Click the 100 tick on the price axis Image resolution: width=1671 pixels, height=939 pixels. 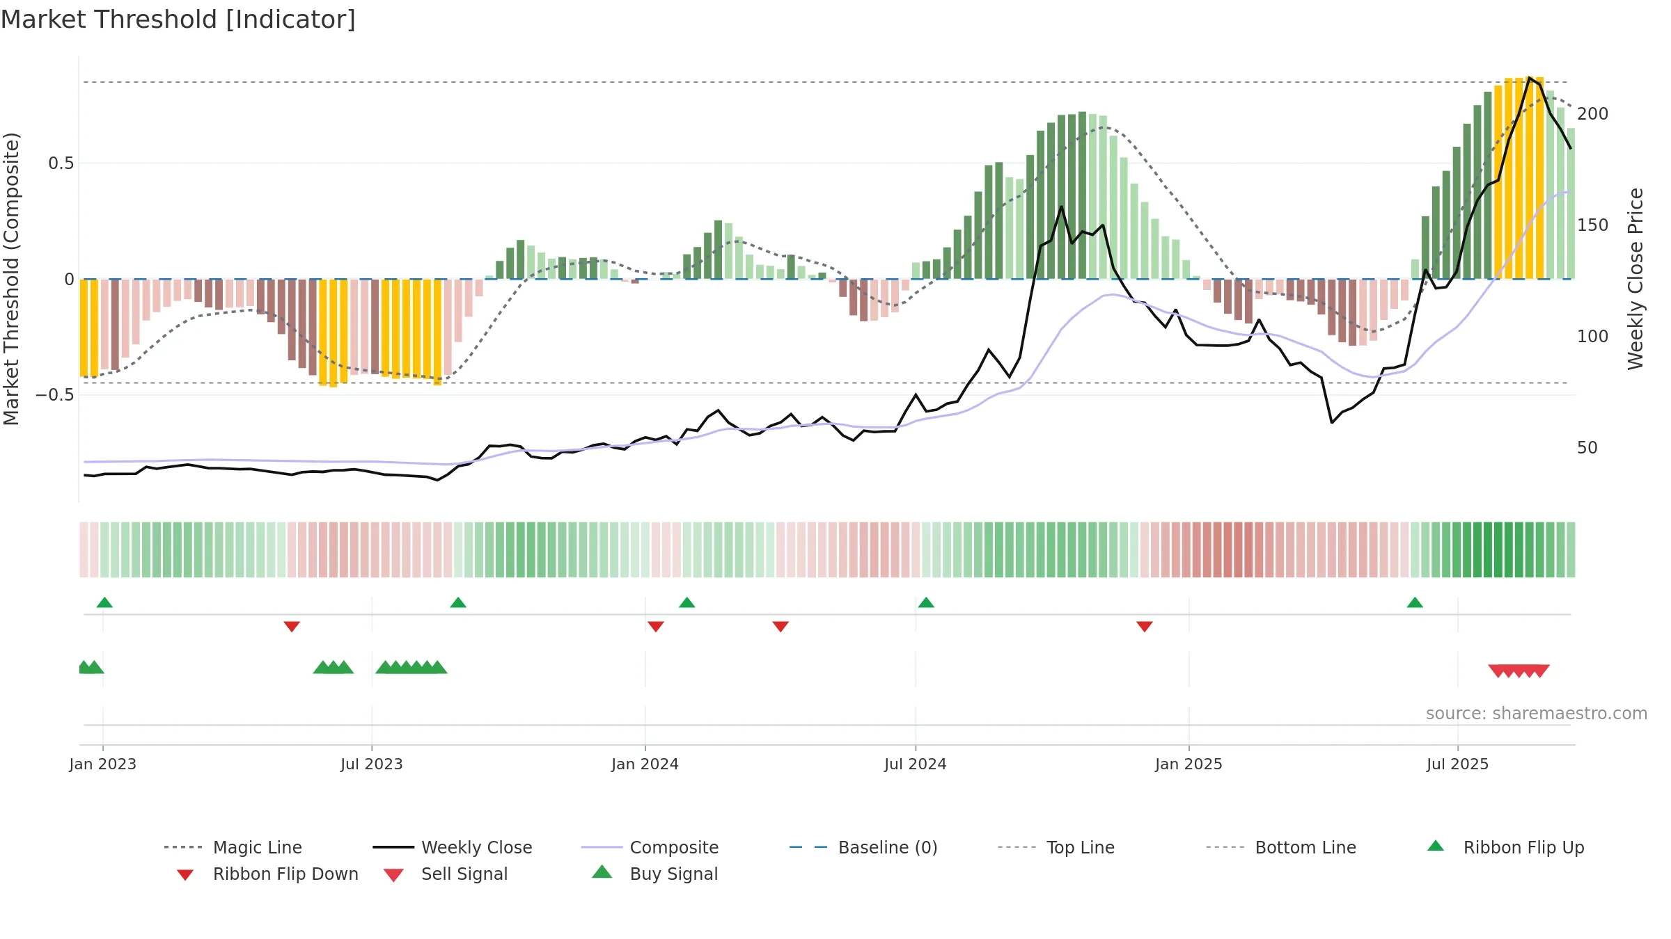(1593, 336)
